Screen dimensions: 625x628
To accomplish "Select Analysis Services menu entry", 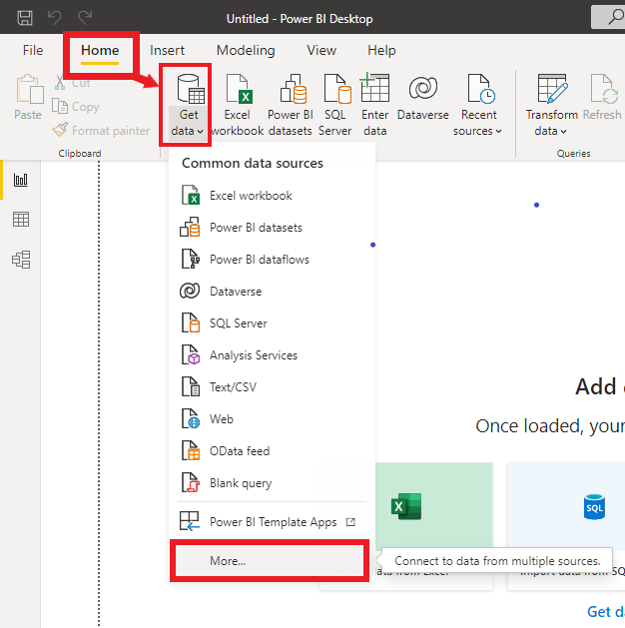I will click(273, 355).
